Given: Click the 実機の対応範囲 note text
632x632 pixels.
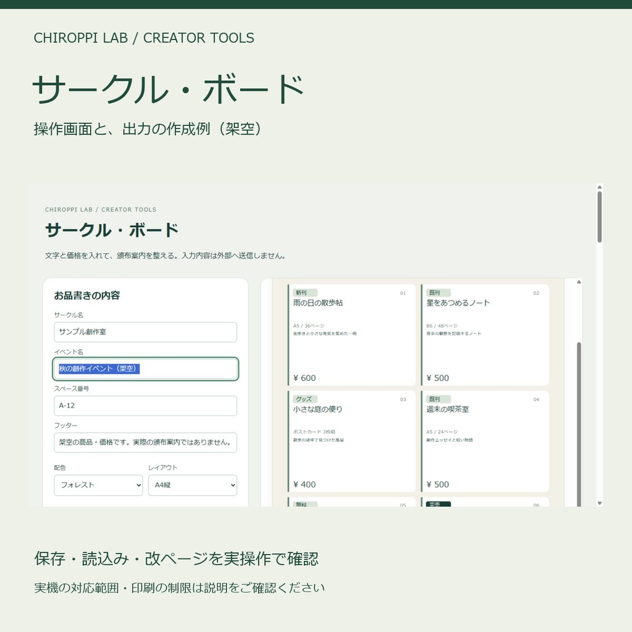Looking at the screenshot, I should (x=180, y=588).
